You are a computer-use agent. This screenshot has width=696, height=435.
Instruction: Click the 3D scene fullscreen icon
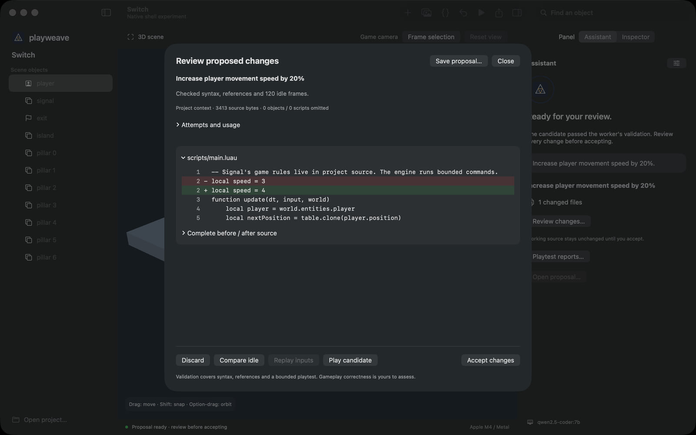point(130,37)
